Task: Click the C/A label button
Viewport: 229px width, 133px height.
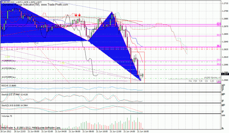Action: tap(218, 81)
